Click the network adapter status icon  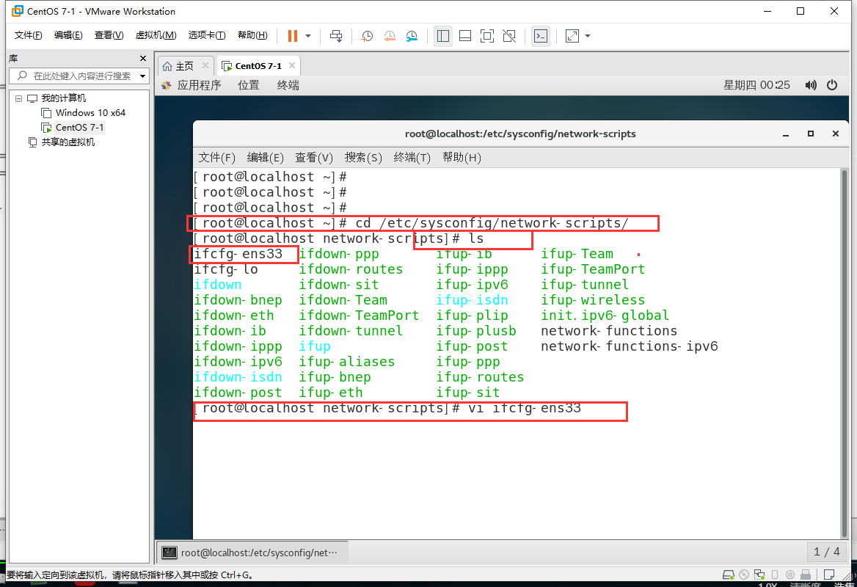pyautogui.click(x=759, y=575)
